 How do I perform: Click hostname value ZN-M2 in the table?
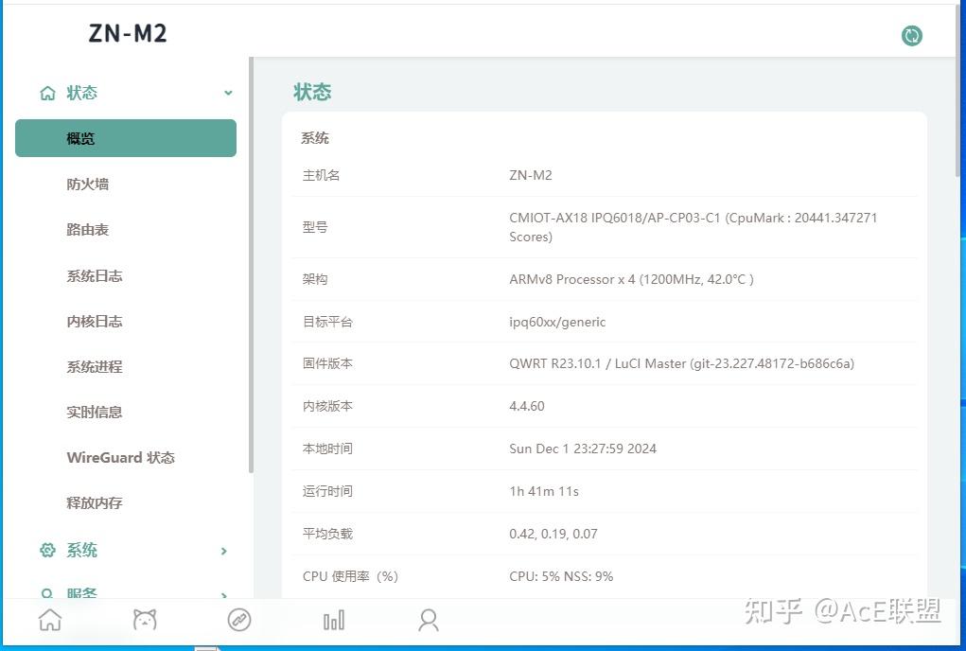coord(531,176)
